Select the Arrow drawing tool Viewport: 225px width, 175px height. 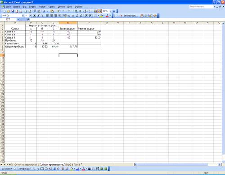click(x=38, y=169)
